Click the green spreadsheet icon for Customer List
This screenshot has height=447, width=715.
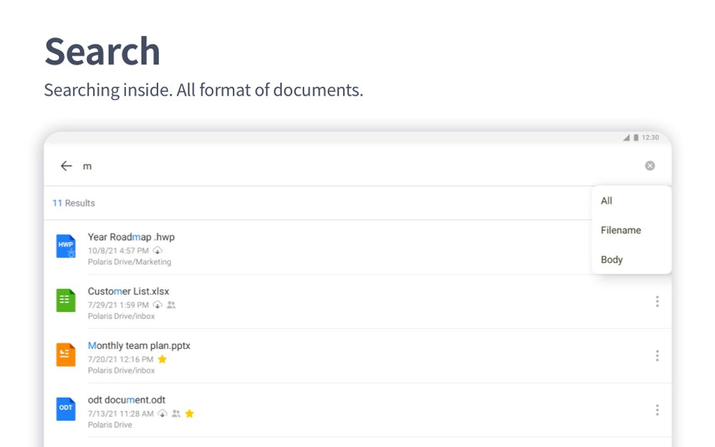point(65,300)
